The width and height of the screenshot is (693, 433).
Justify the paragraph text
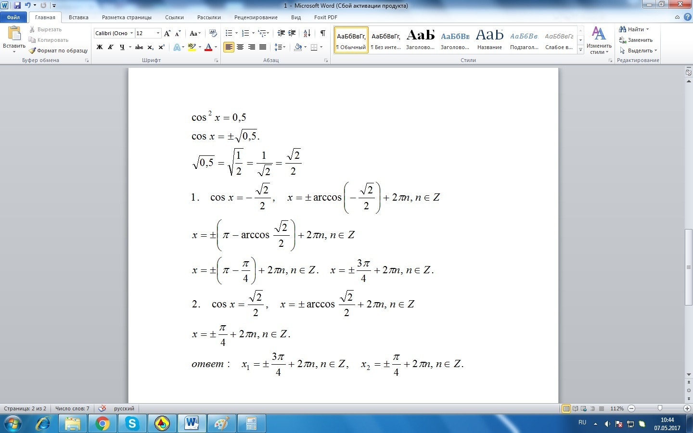(263, 47)
